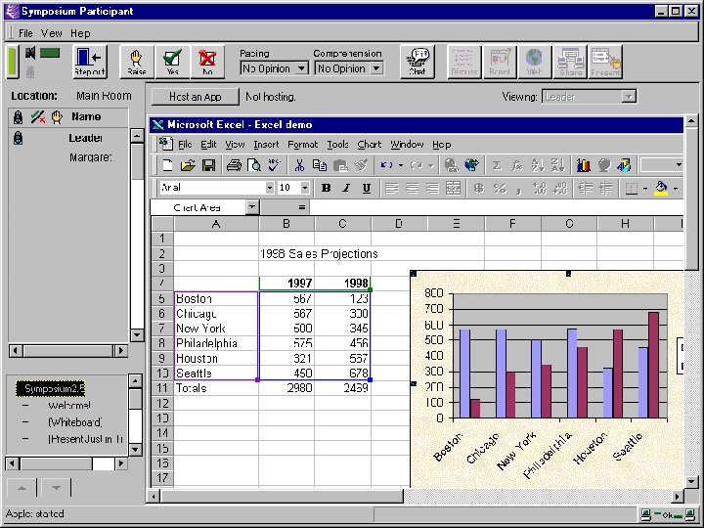
Task: Open the Pacing No Opinion dropdown
Action: (x=302, y=68)
